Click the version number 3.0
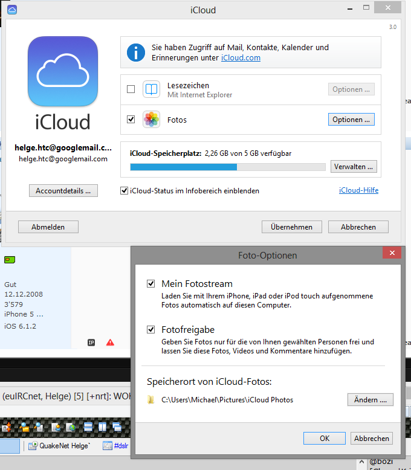The height and width of the screenshot is (470, 411). coord(393,27)
